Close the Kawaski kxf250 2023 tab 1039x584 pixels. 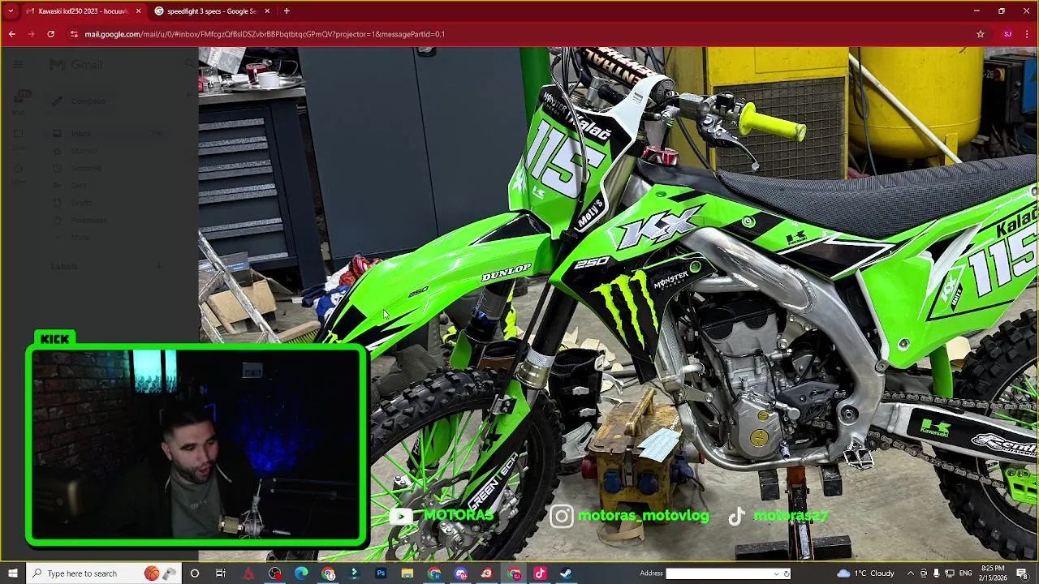138,11
